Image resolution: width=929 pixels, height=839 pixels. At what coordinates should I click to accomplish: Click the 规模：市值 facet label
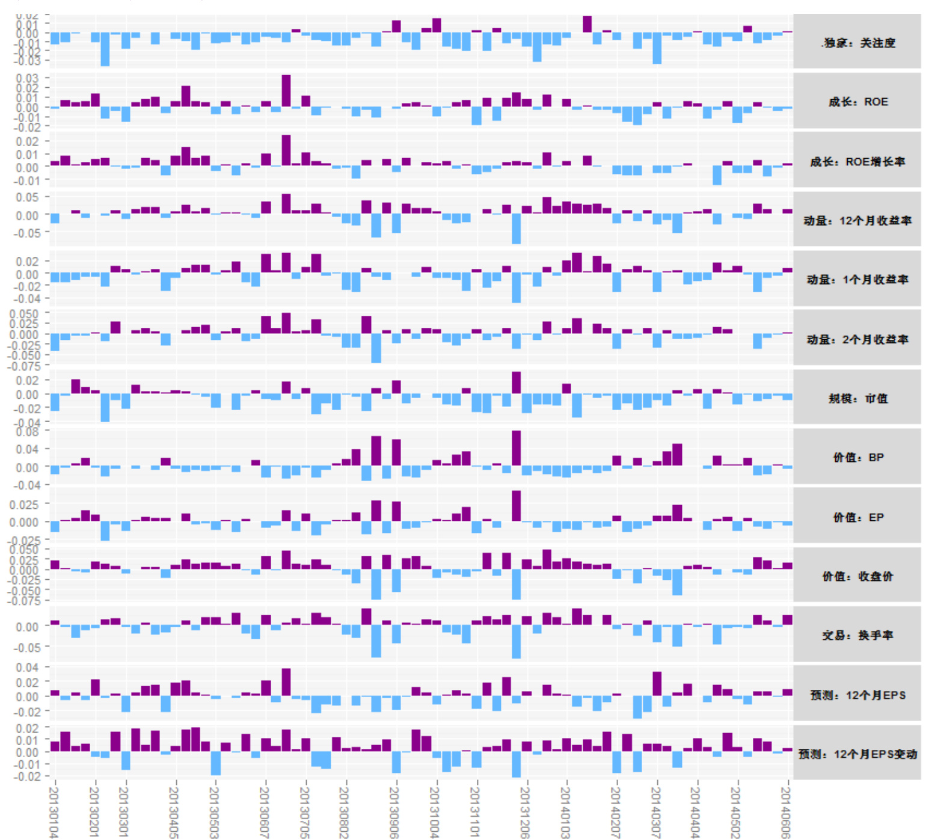coord(858,398)
